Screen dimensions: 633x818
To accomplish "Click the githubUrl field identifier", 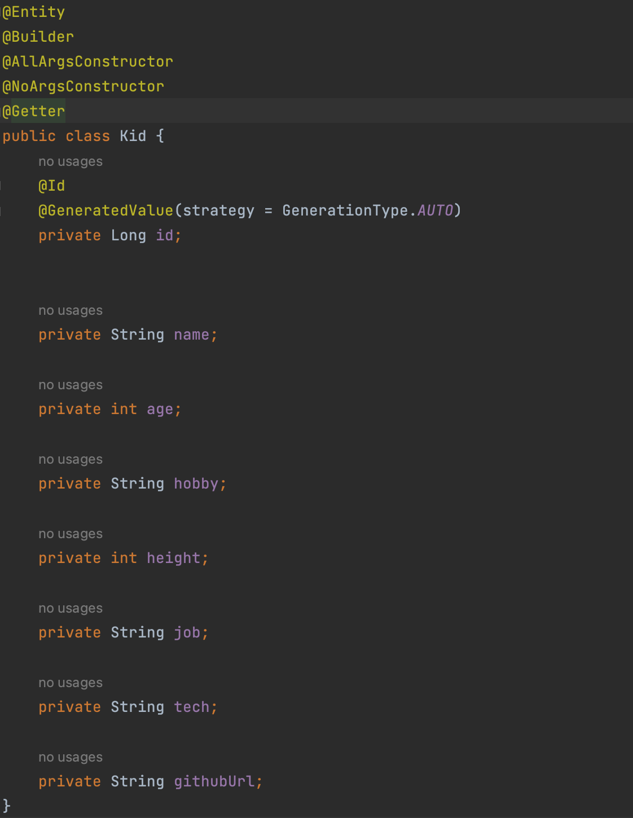I will pos(214,781).
